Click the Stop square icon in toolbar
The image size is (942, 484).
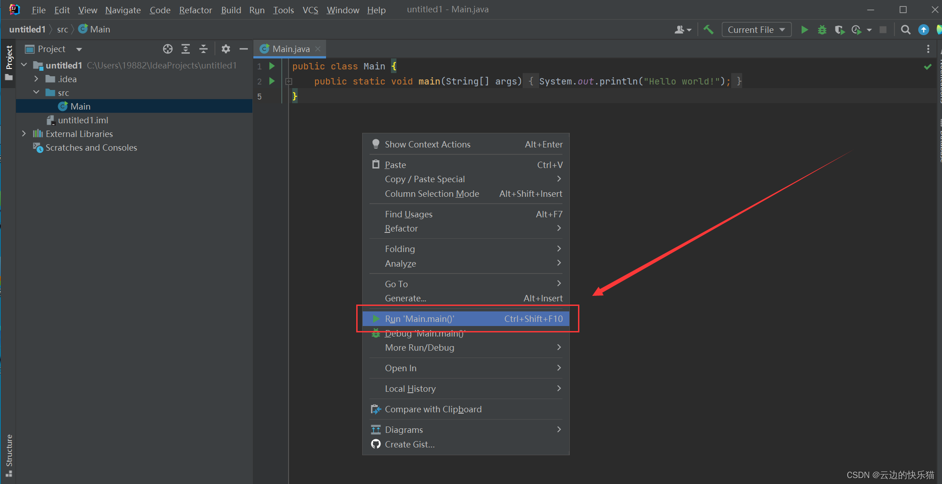[883, 30]
